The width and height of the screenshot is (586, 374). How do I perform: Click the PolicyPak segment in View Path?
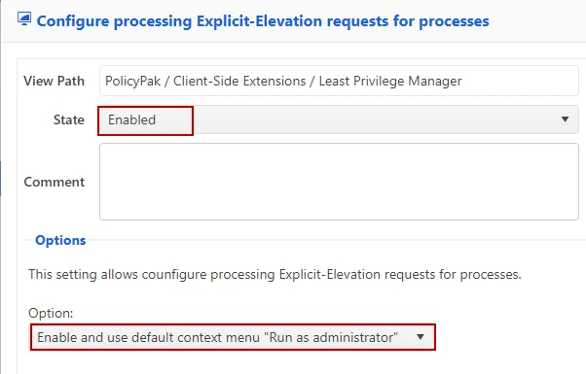tap(132, 81)
